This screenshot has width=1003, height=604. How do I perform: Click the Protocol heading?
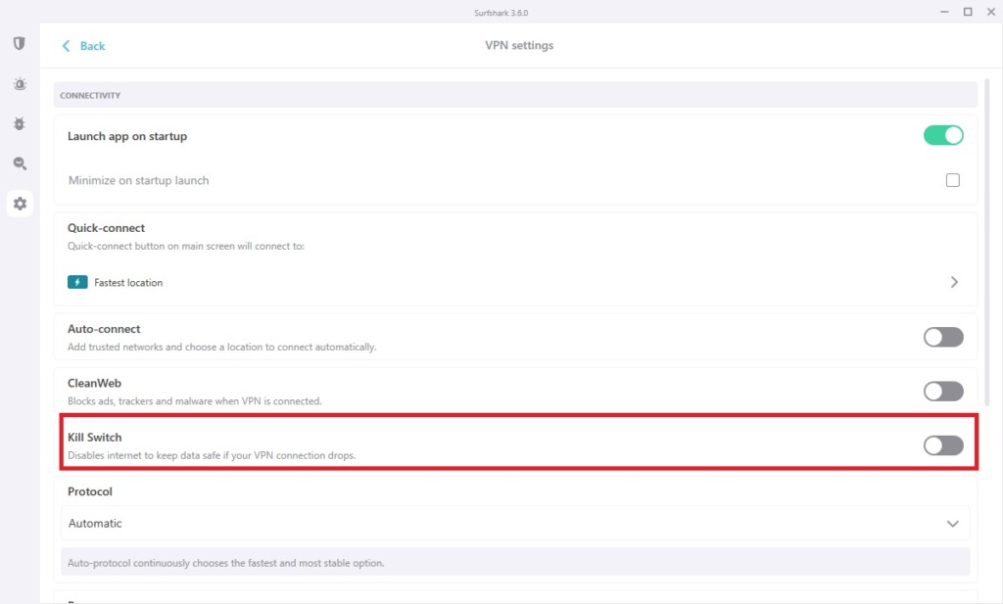[x=89, y=491]
